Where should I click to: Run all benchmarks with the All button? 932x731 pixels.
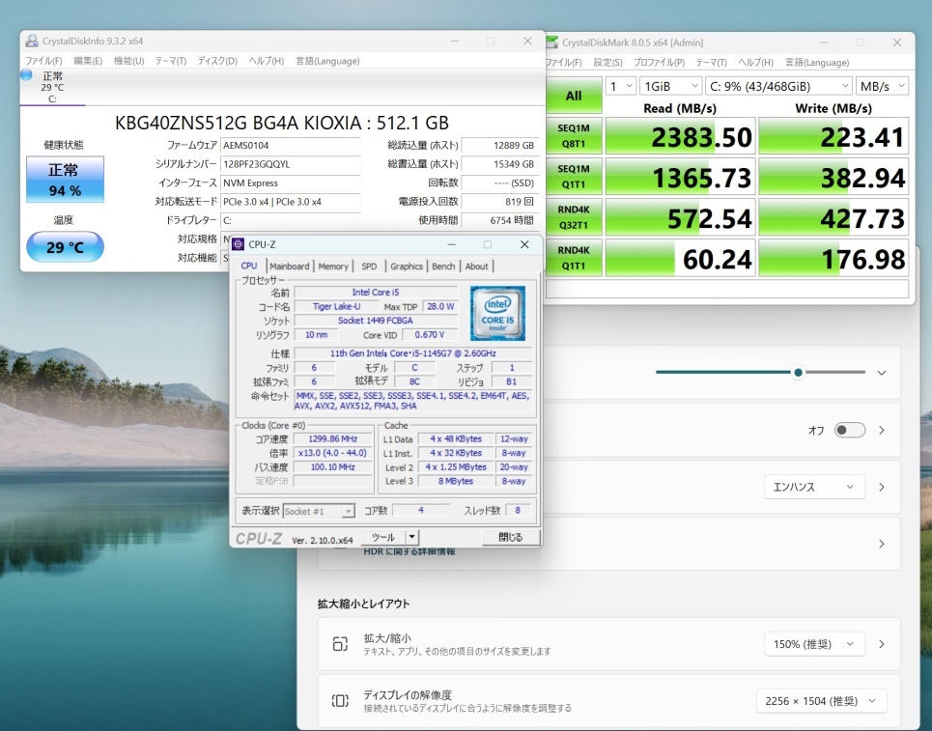click(573, 96)
